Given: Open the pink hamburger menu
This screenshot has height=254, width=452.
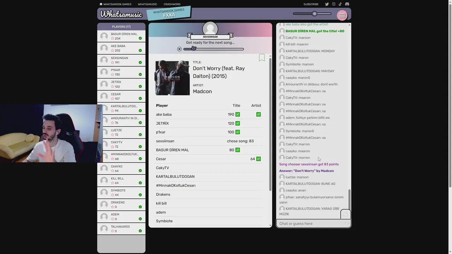Looking at the screenshot, I should [x=342, y=16].
